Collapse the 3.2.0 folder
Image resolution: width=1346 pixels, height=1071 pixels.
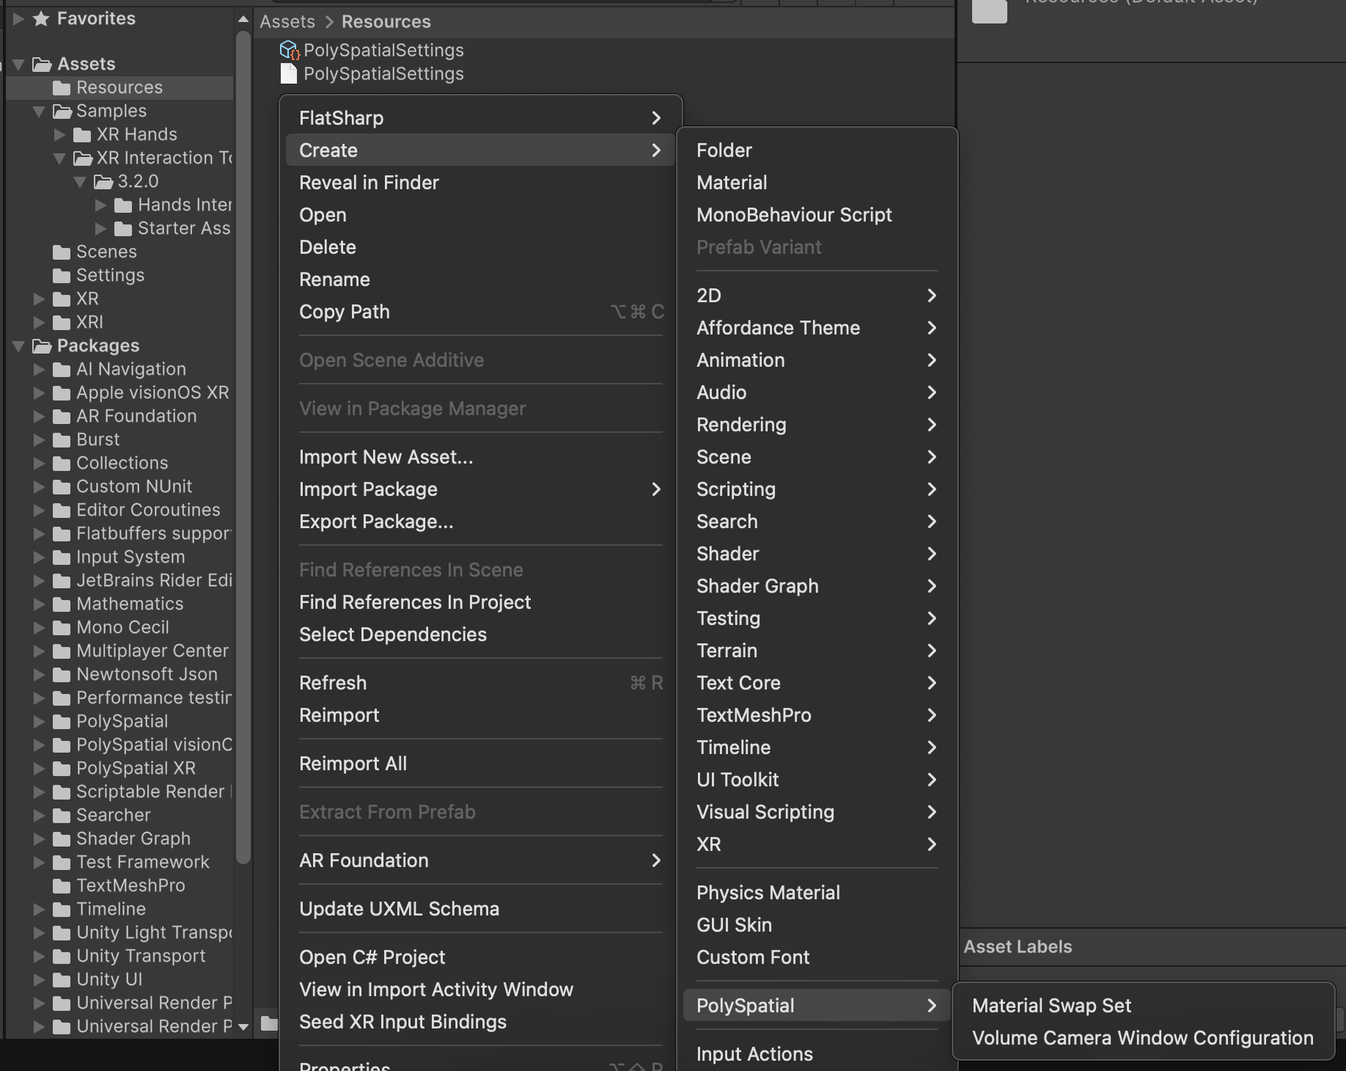[81, 182]
